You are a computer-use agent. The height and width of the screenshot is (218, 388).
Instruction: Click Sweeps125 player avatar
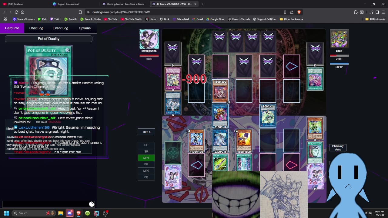pyautogui.click(x=149, y=39)
